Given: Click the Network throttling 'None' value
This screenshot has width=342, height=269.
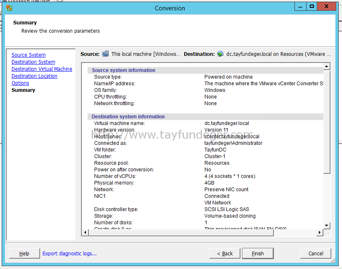Looking at the screenshot, I should pyautogui.click(x=211, y=103).
